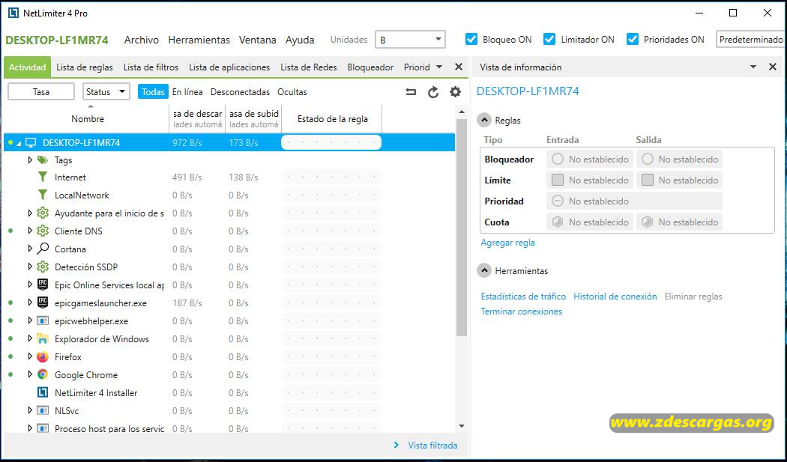
Task: Set Bloqueador Entrada rule radio button
Action: [x=558, y=159]
